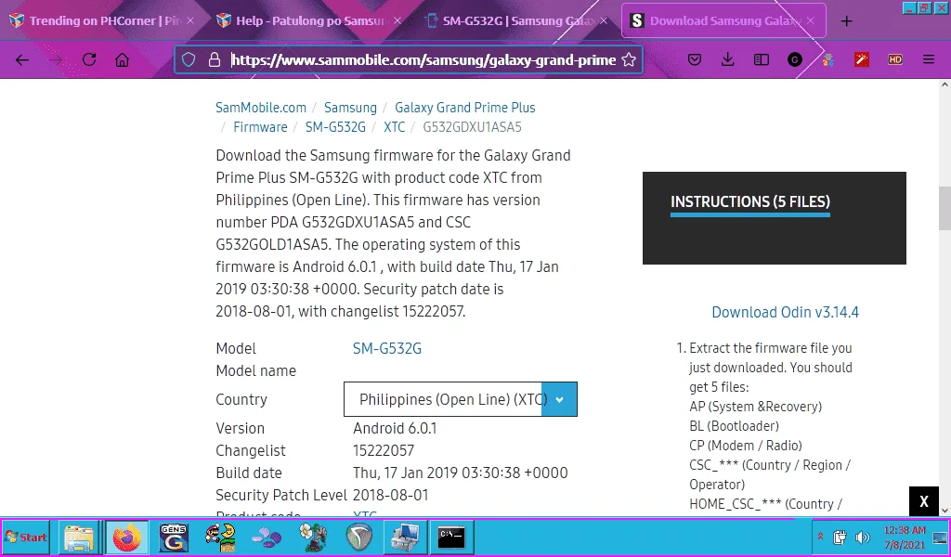Select Security Patch Level value 2018-08-01

391,495
